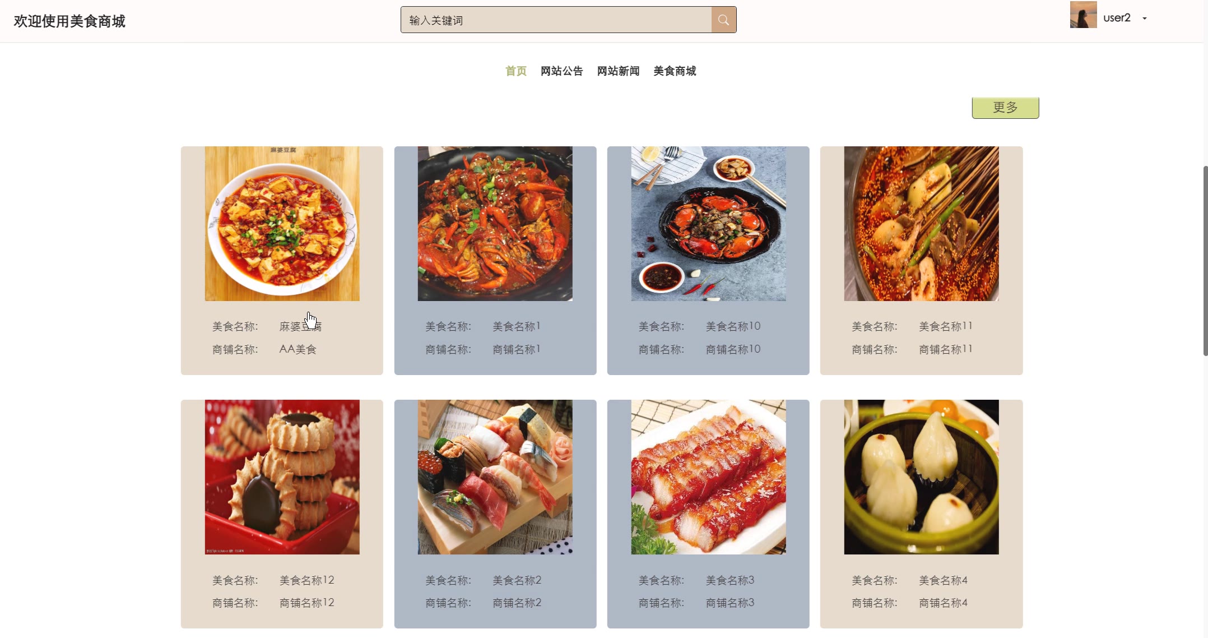Click the page vertical scrollbar thumb

(1205, 261)
